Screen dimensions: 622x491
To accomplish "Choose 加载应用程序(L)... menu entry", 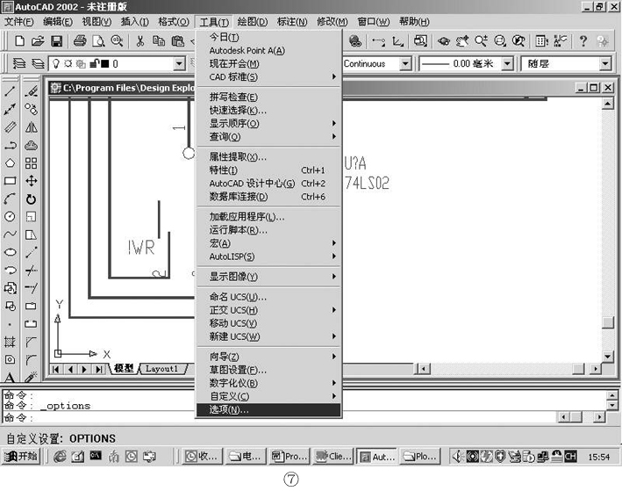I will coord(269,216).
